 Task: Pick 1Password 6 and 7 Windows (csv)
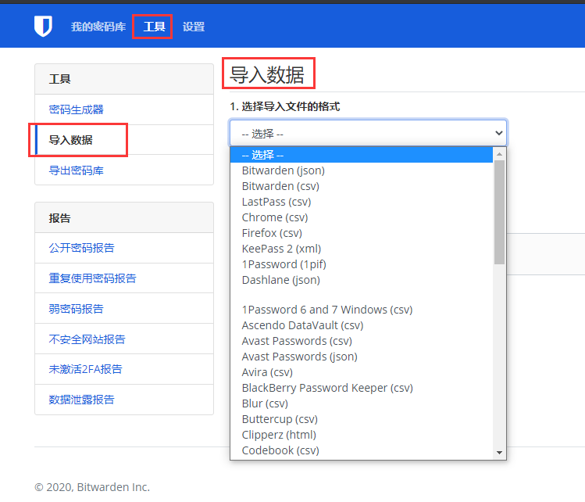click(361, 310)
